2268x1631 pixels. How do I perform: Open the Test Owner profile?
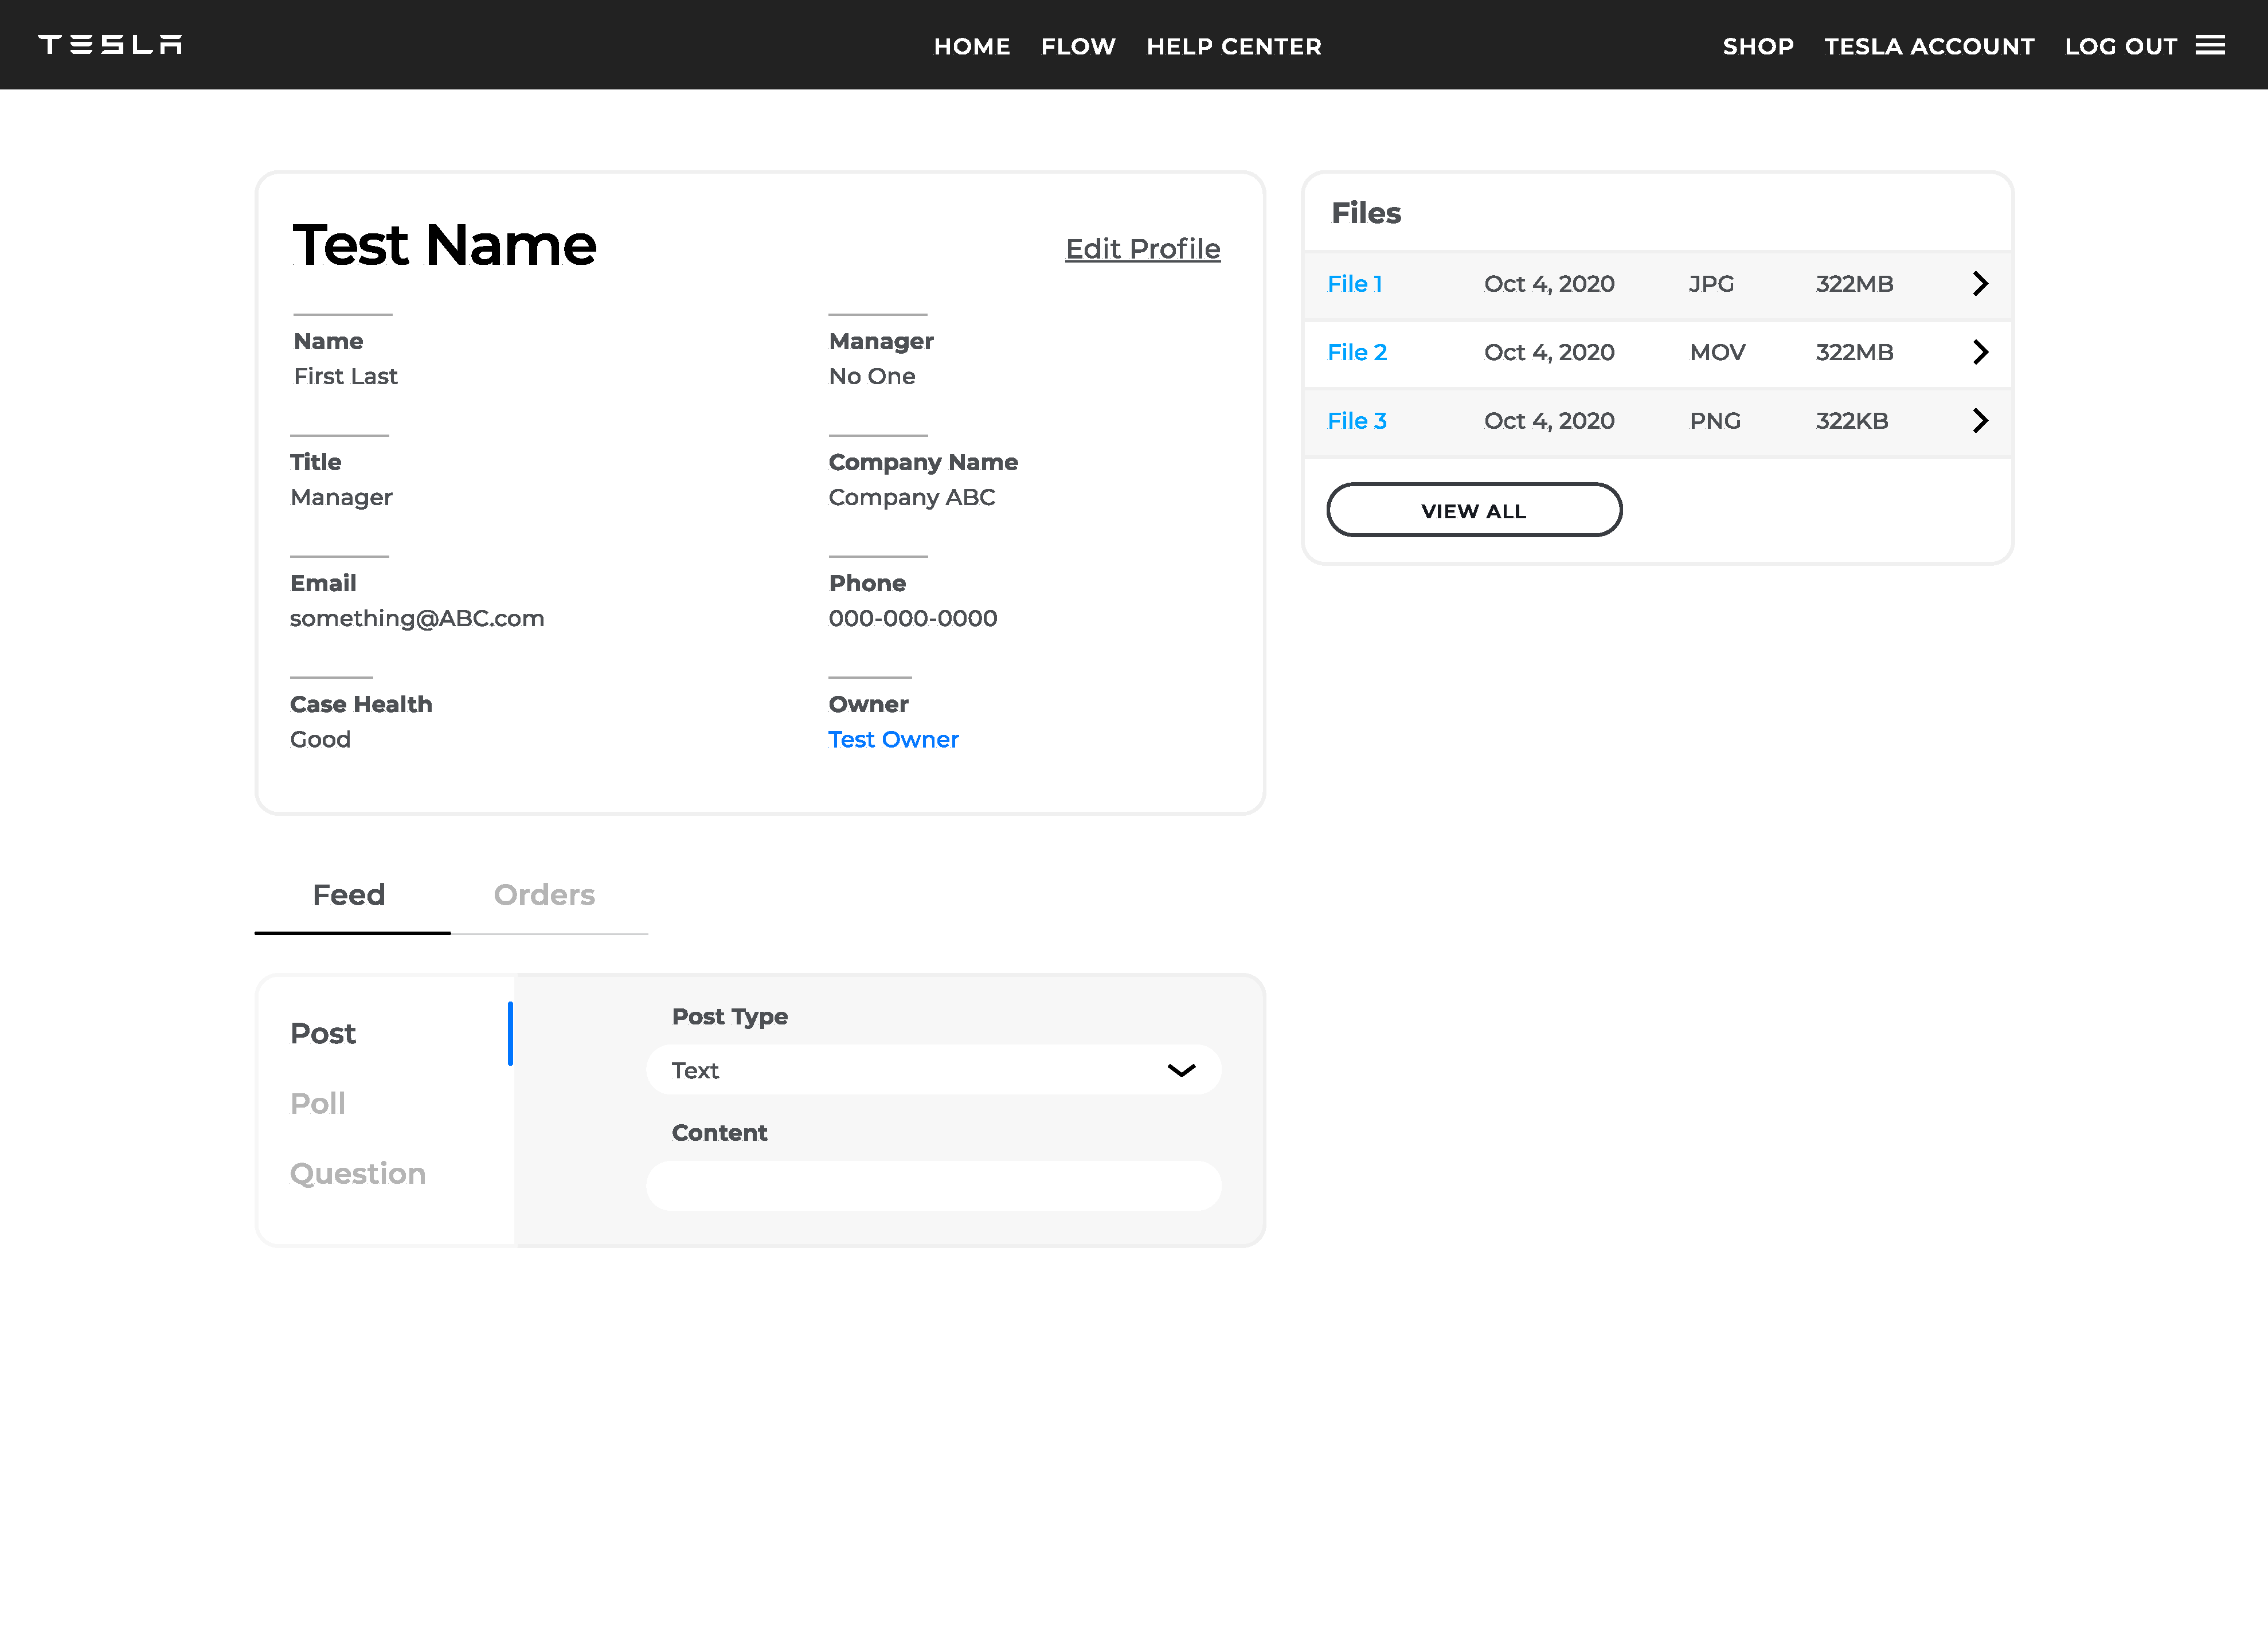click(893, 739)
